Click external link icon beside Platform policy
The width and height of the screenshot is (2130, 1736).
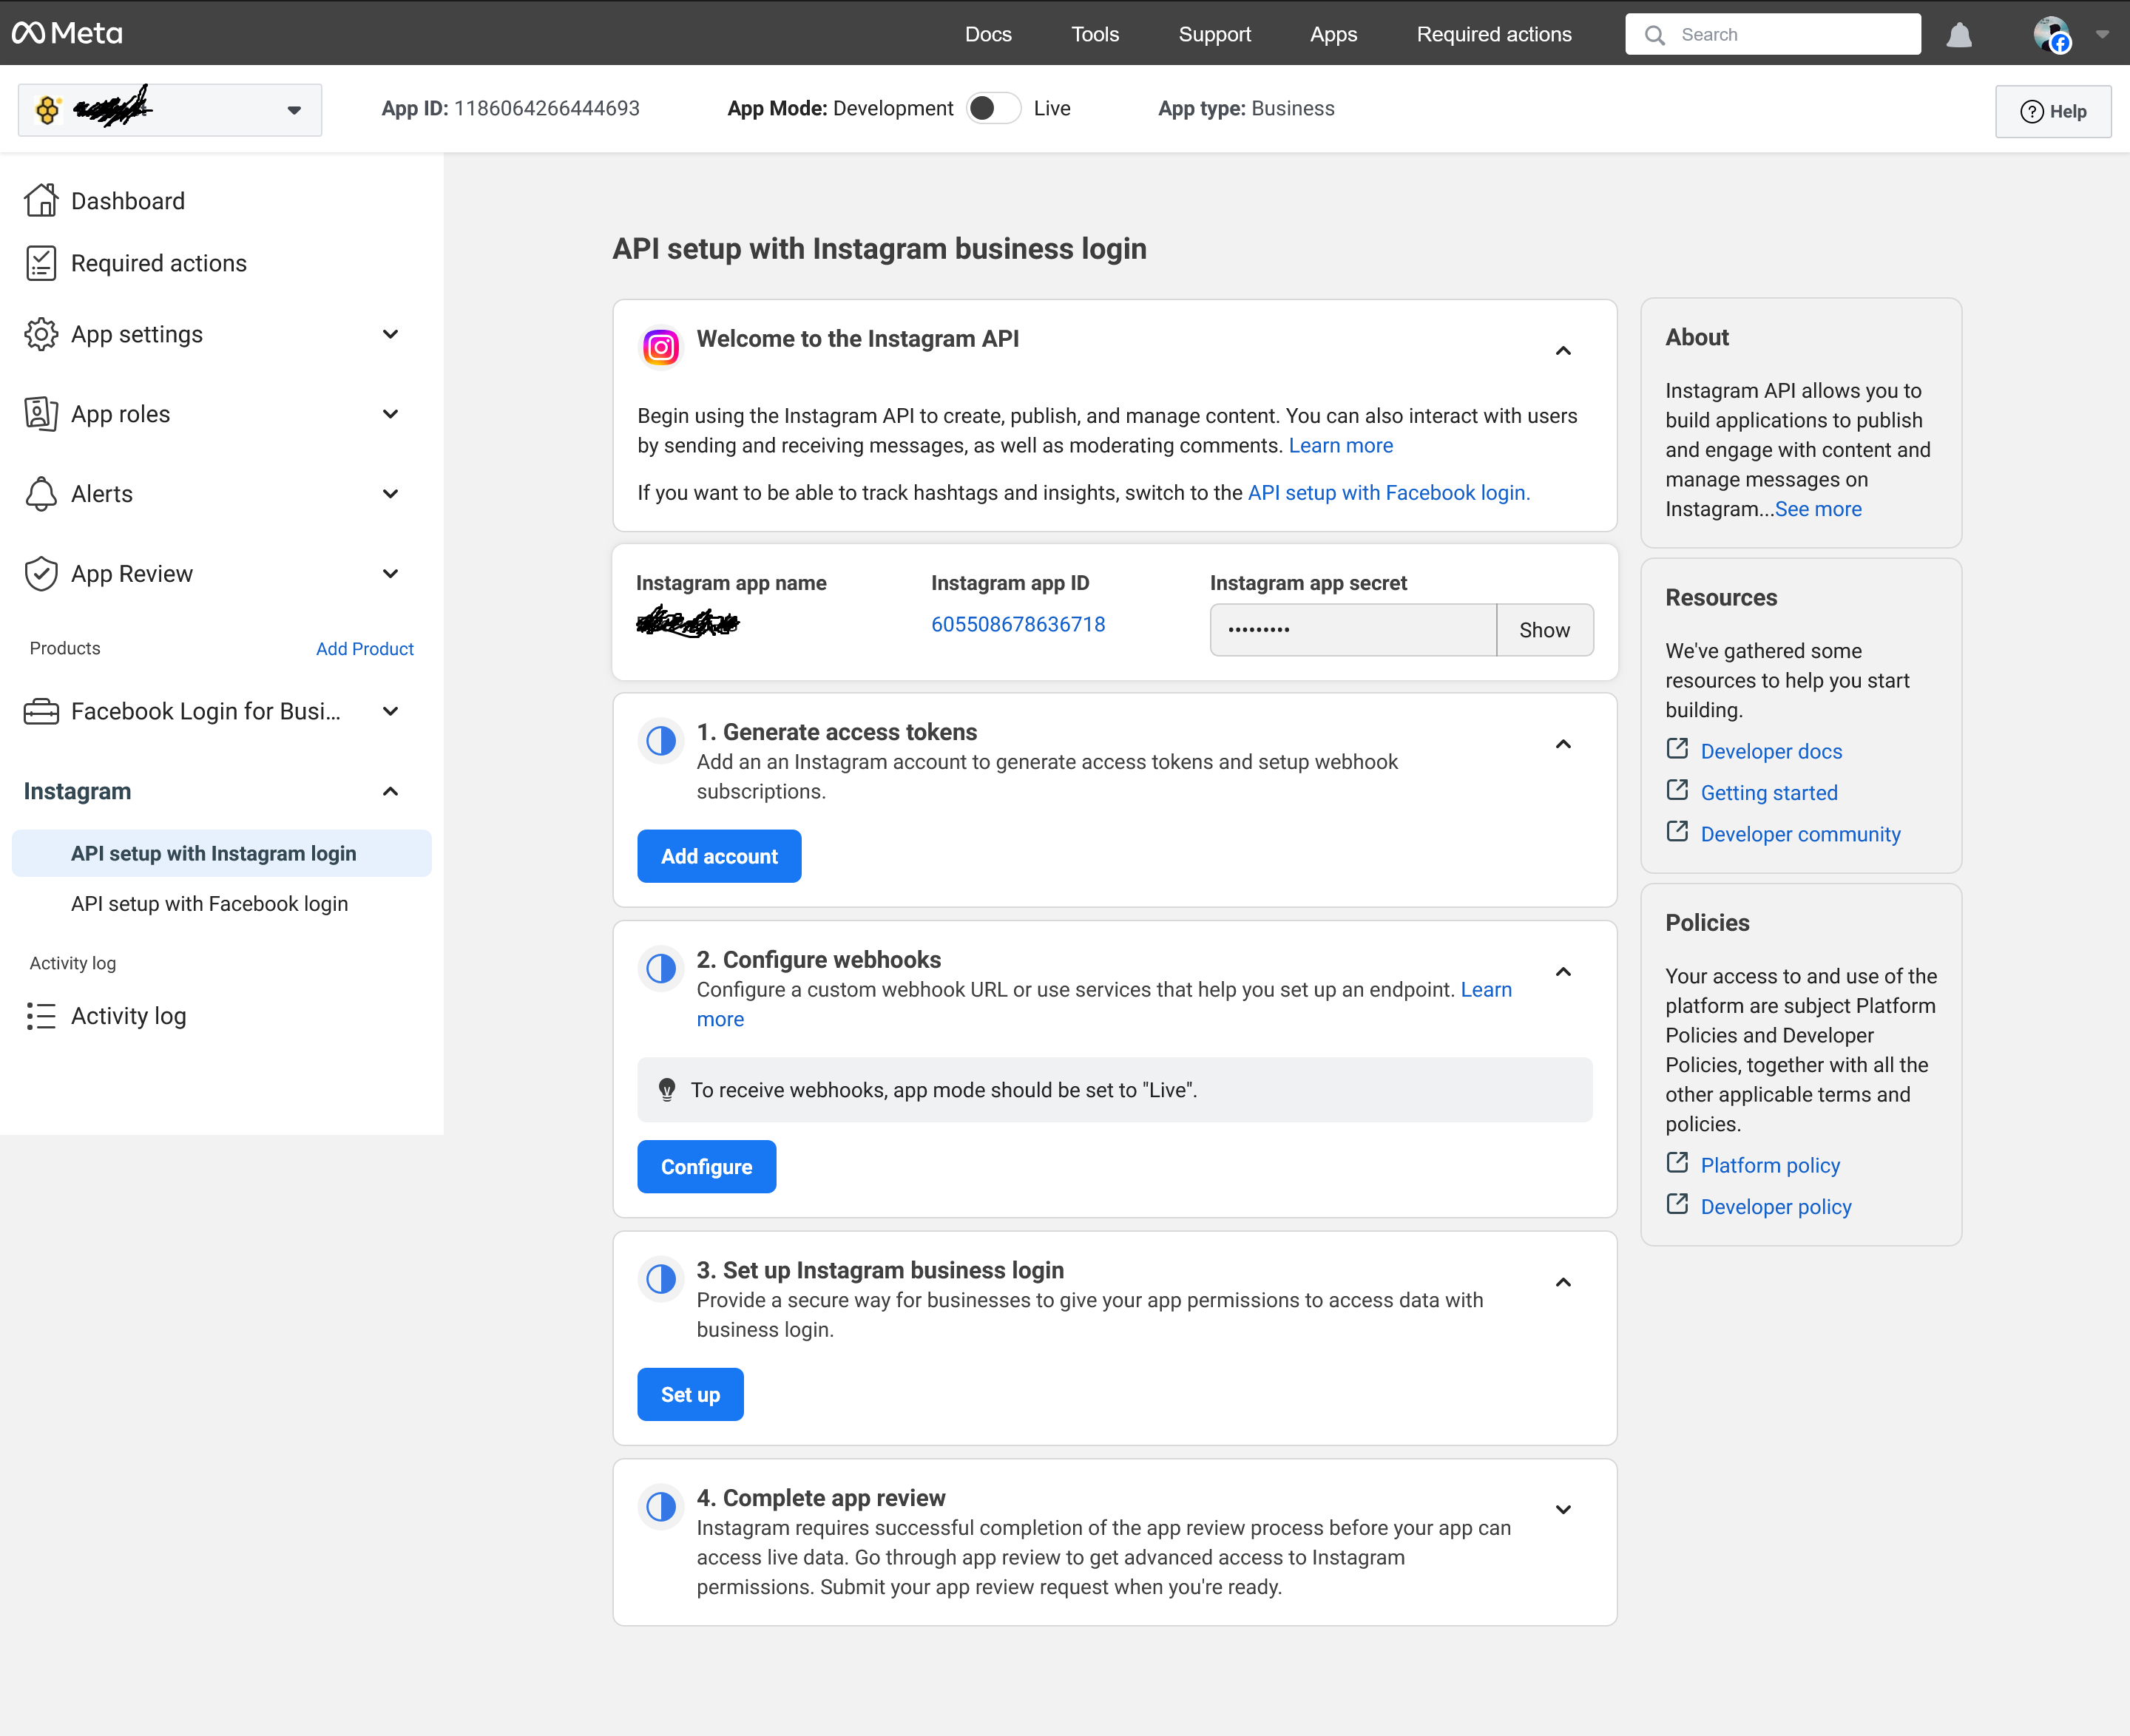1678,1163
